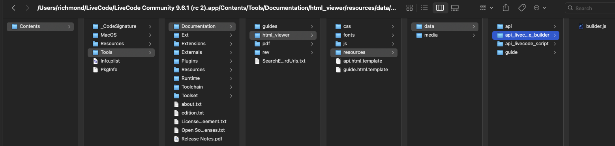Viewport: 615px width, 146px height.
Task: Switch to list view
Action: click(424, 8)
